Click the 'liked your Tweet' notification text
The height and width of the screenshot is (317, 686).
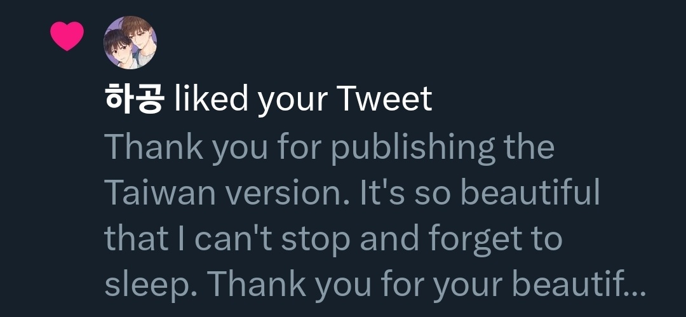[x=303, y=100]
